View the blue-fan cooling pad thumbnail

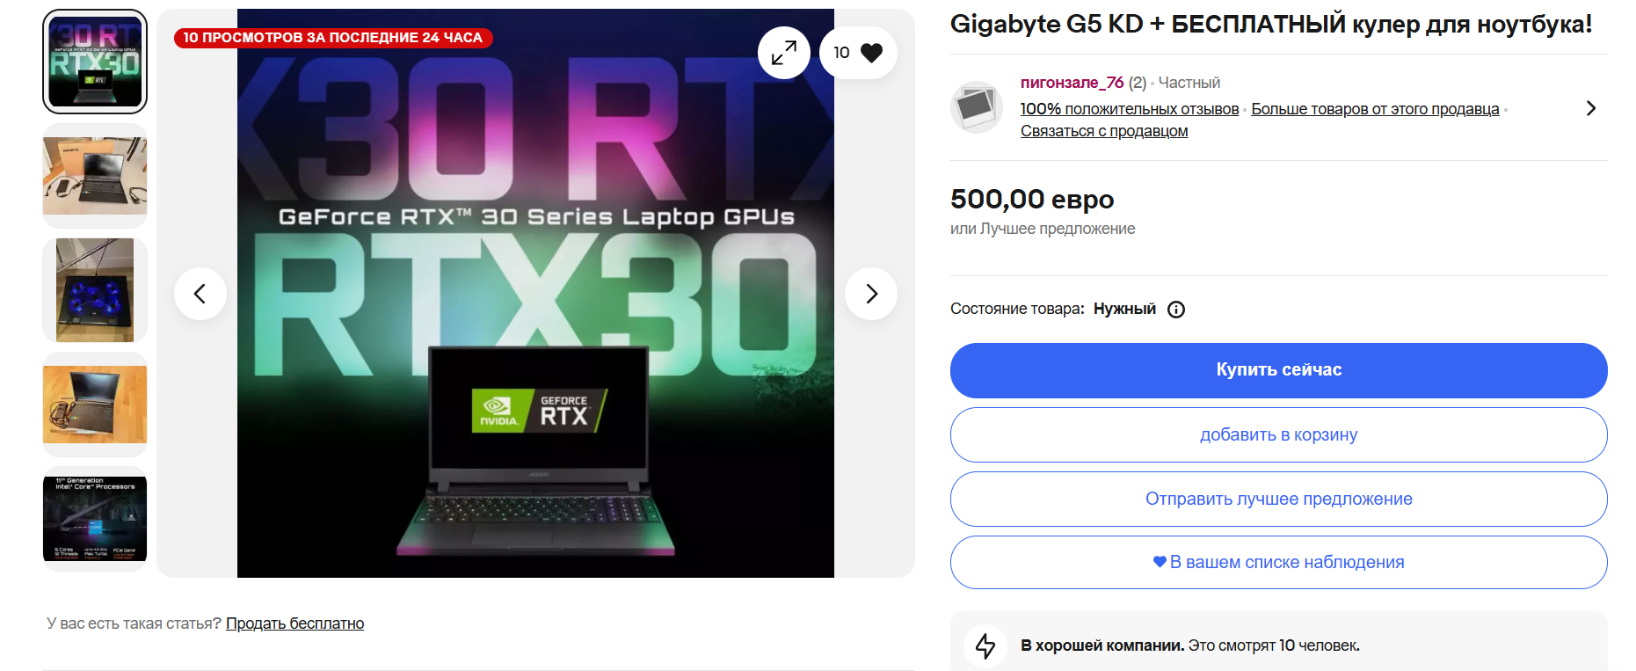coord(95,290)
